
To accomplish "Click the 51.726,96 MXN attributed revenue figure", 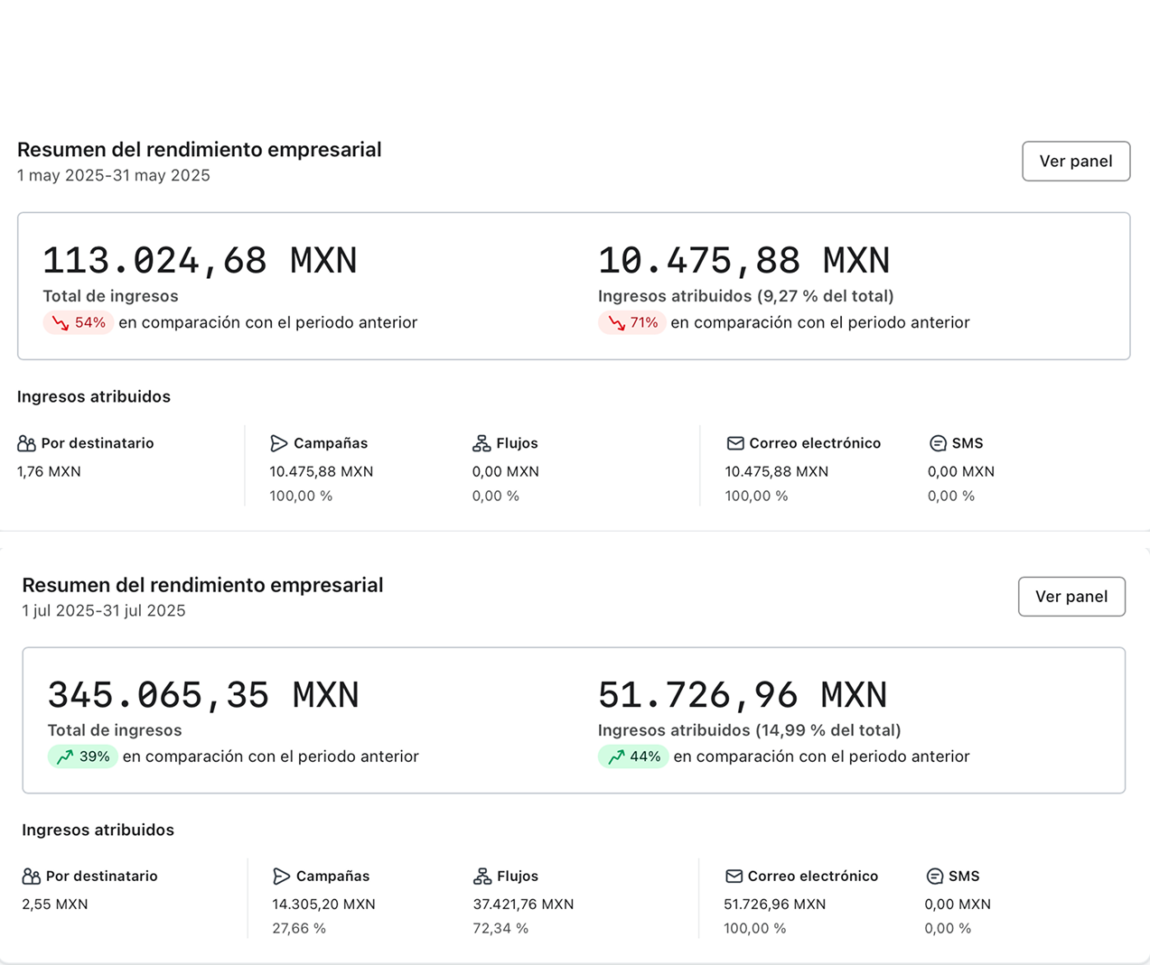I will pos(742,695).
